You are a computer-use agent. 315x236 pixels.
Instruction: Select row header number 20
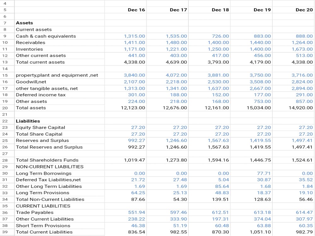point(5,108)
